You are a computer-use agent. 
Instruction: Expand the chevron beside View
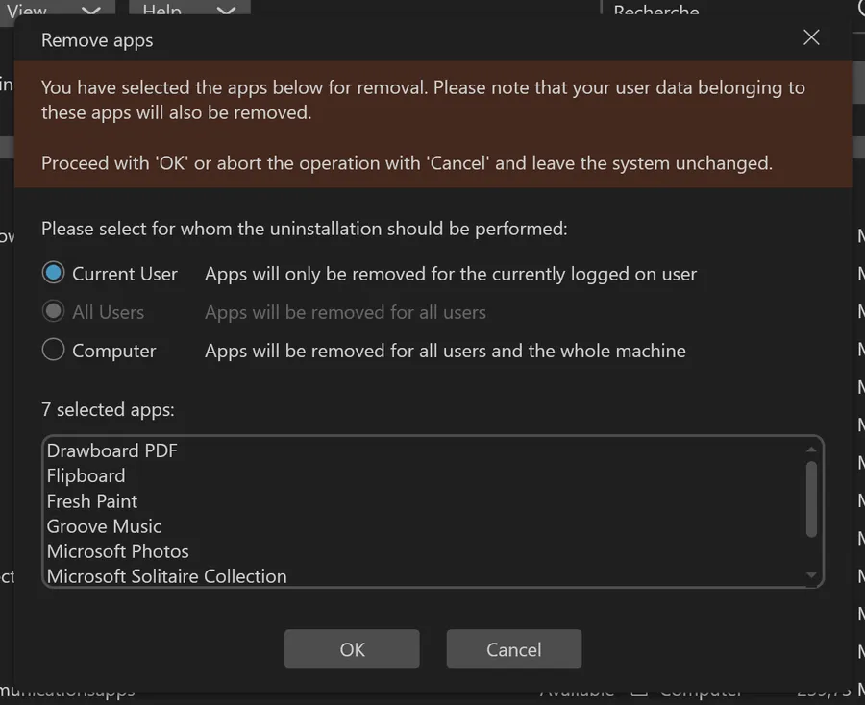90,12
